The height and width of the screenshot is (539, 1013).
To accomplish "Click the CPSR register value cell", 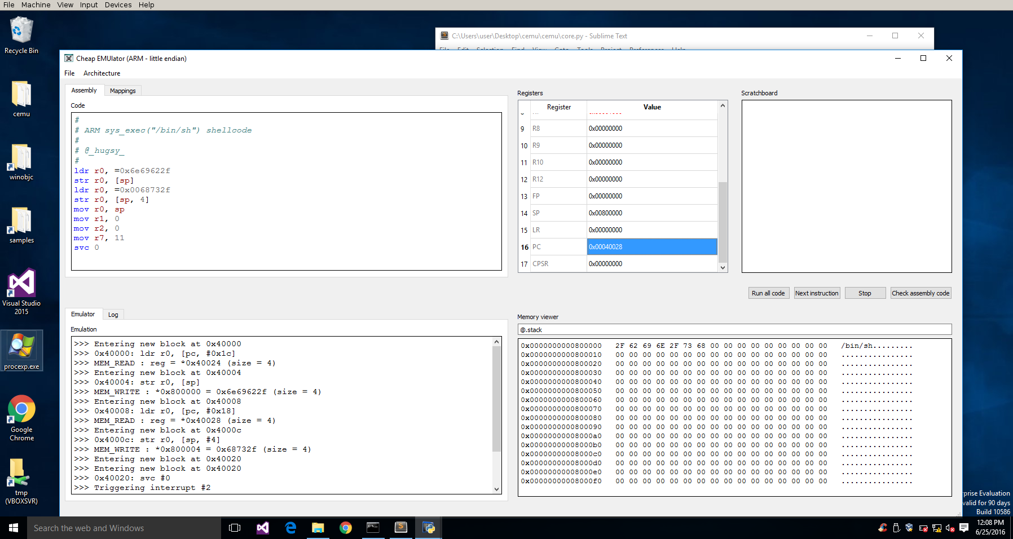I will (652, 264).
